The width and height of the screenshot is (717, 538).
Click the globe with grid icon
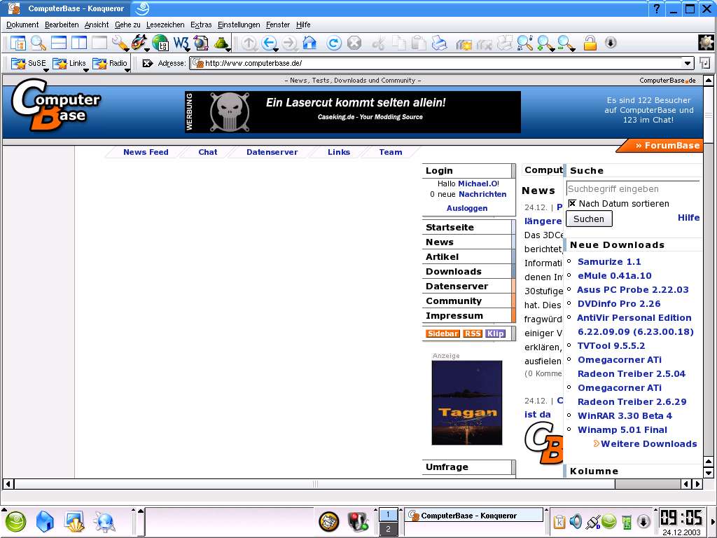point(160,43)
